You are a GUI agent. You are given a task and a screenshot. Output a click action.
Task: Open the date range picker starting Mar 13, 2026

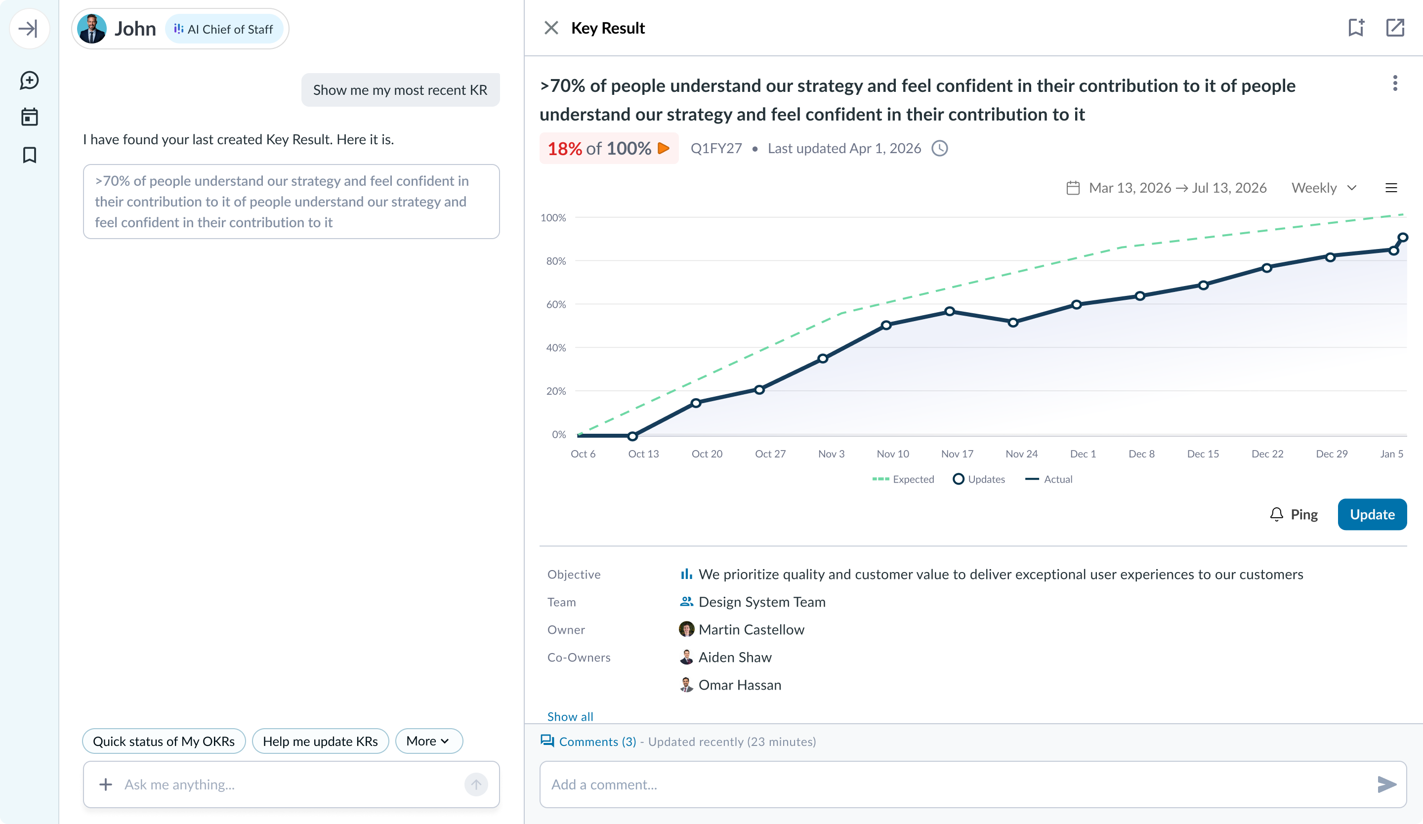[x=1166, y=188]
